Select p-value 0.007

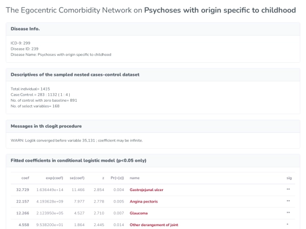(x=118, y=213)
